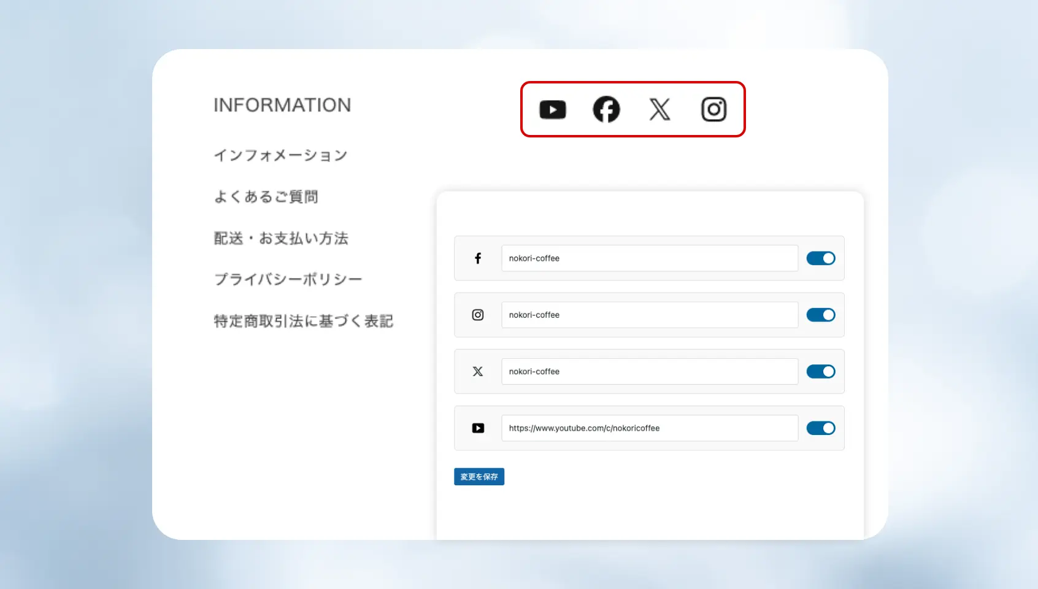Screen dimensions: 1038x589
Task: Click the small X icon in settings row
Action: (478, 371)
